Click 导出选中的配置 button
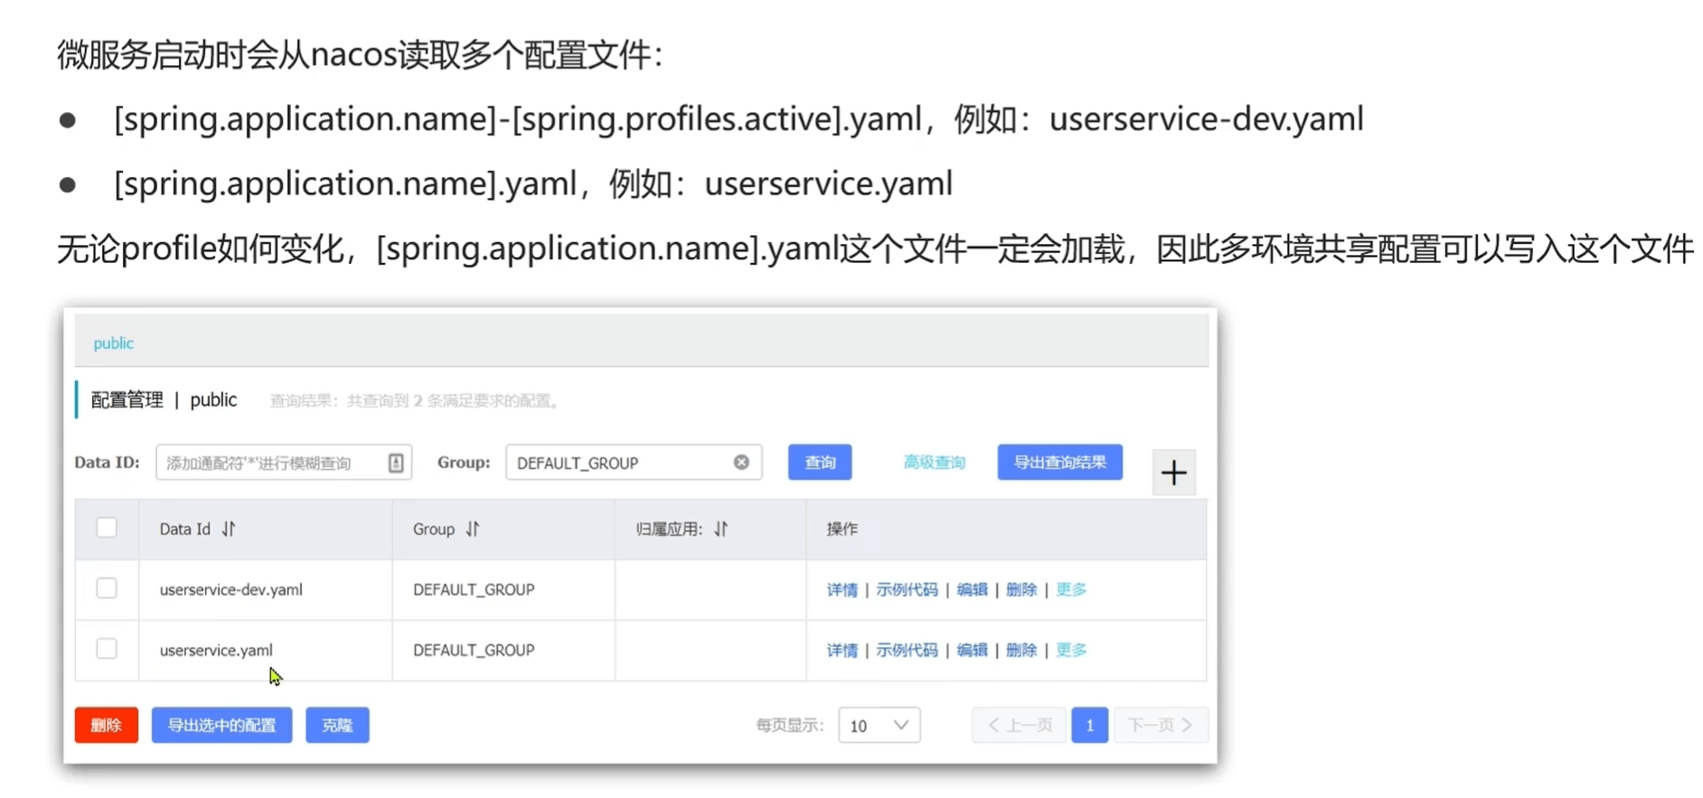 tap(221, 725)
